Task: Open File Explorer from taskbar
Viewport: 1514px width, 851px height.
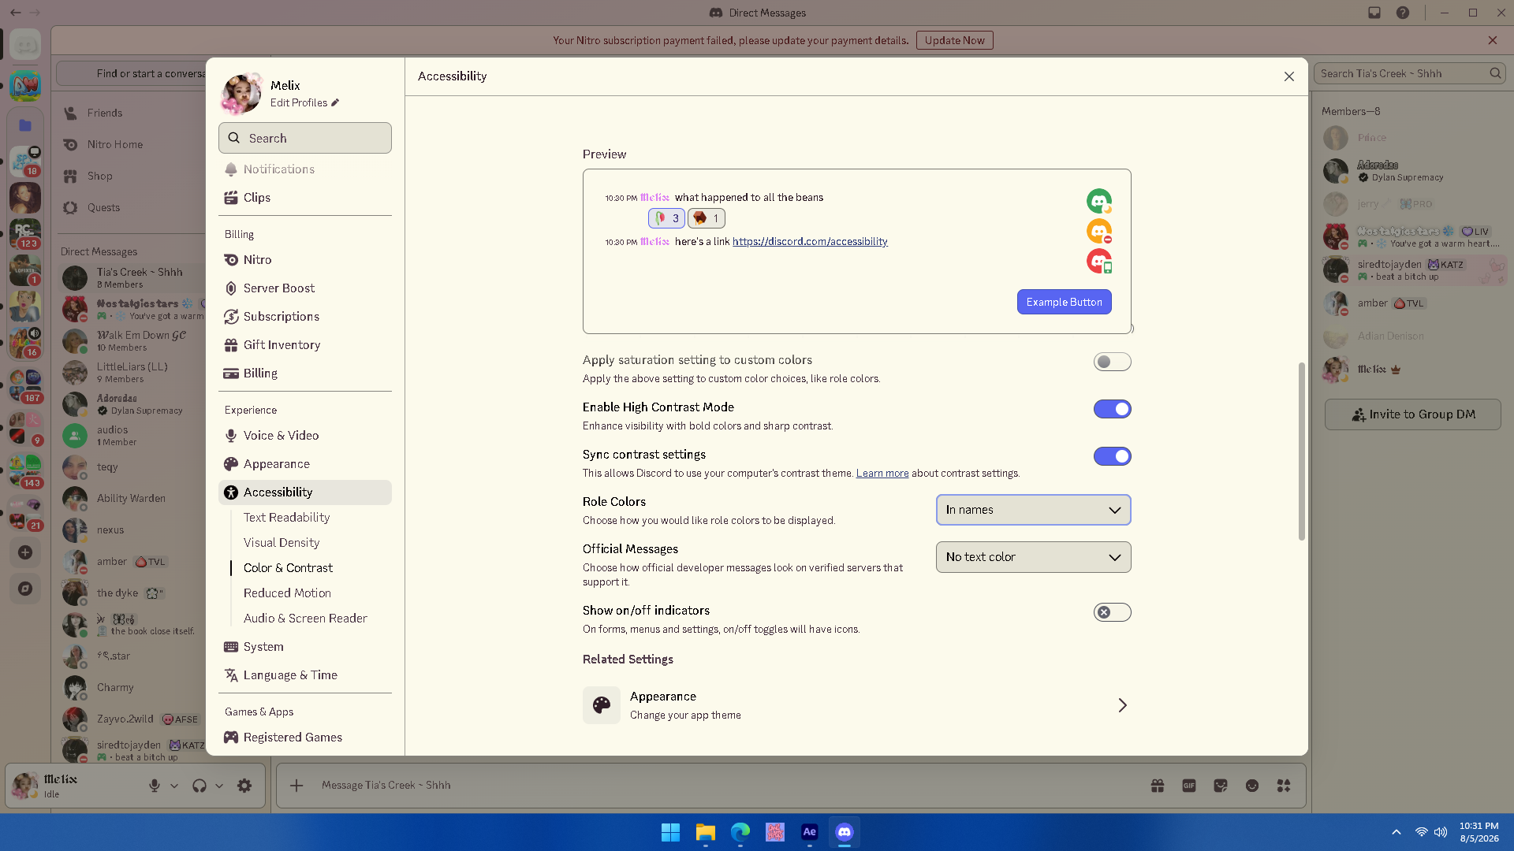Action: point(705,832)
